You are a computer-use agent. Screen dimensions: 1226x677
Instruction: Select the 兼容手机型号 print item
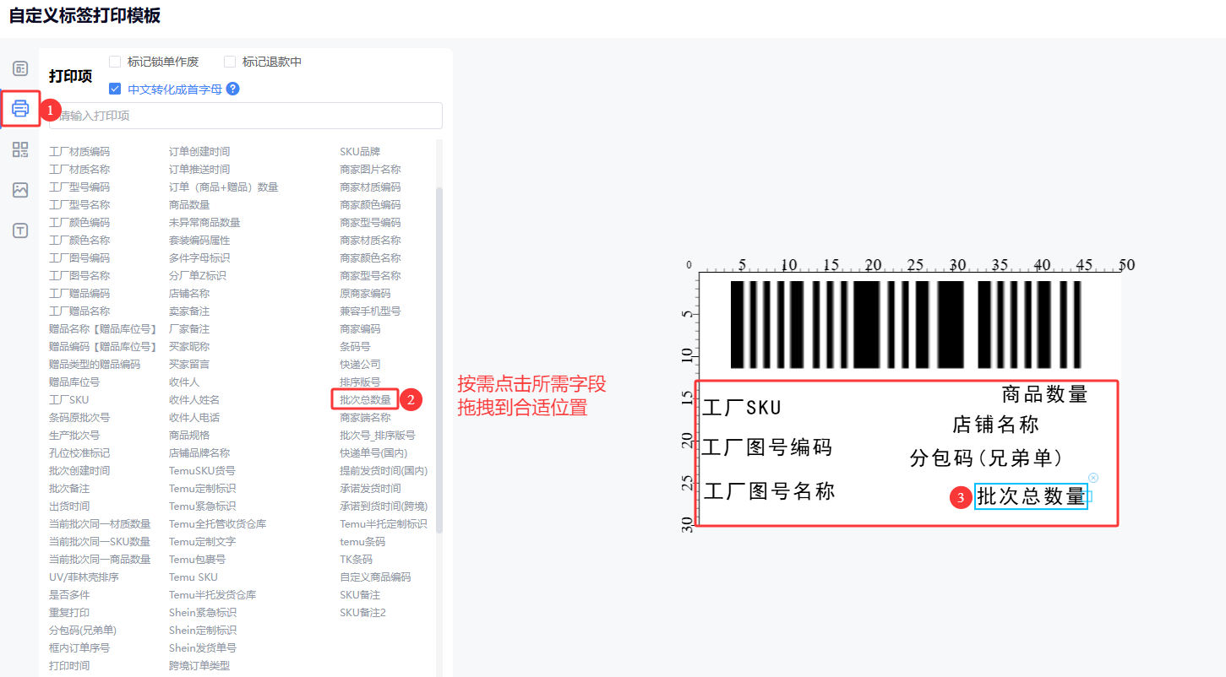point(370,311)
